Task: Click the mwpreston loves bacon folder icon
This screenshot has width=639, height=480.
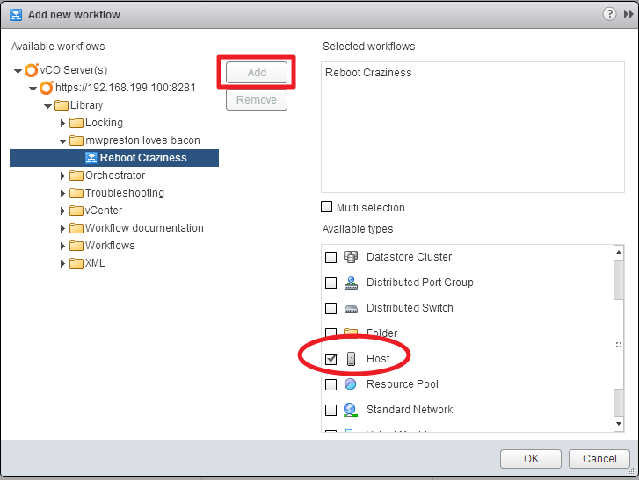Action: click(x=76, y=140)
